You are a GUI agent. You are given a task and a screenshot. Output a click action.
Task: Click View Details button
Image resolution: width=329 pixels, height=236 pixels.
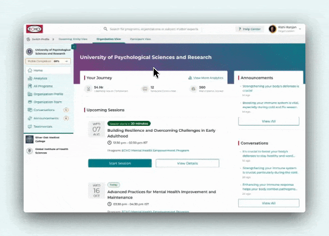187,163
